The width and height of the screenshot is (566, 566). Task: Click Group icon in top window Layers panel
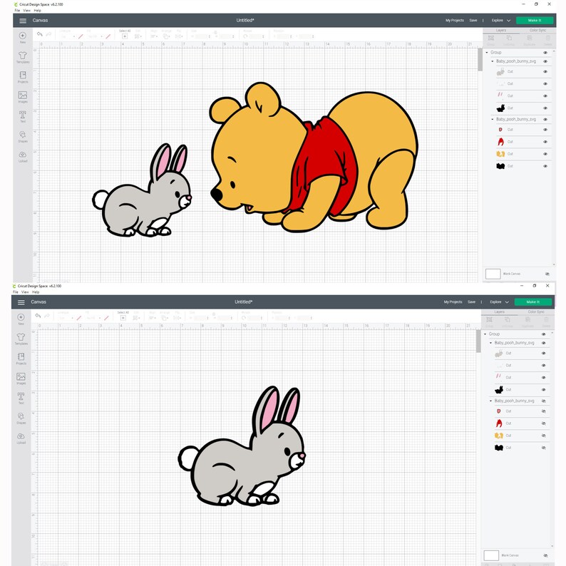point(491,38)
